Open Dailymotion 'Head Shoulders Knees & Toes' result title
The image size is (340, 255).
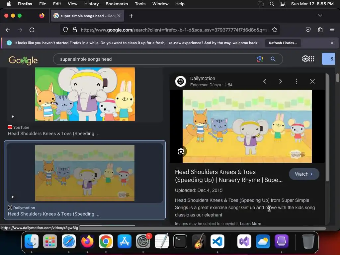pyautogui.click(x=53, y=214)
